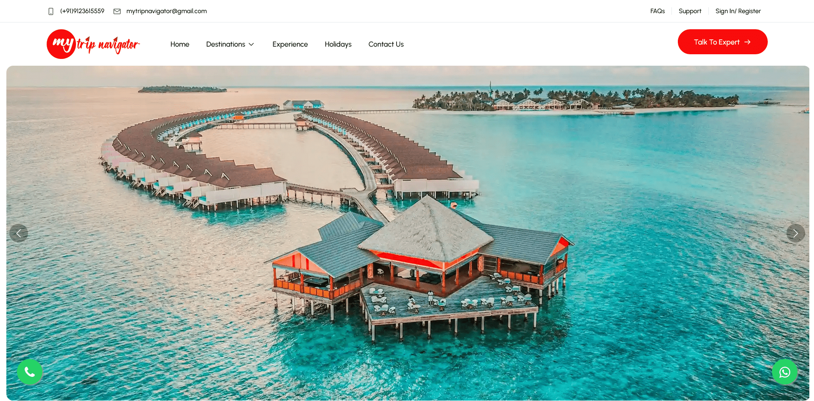Click the arrow inside Talk To Expert
Viewport: 814px width, 401px height.
point(747,42)
